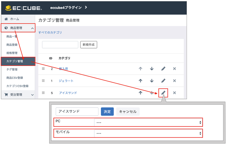
Task: Edit the アイスサンド category with pencil
Action: click(x=163, y=93)
